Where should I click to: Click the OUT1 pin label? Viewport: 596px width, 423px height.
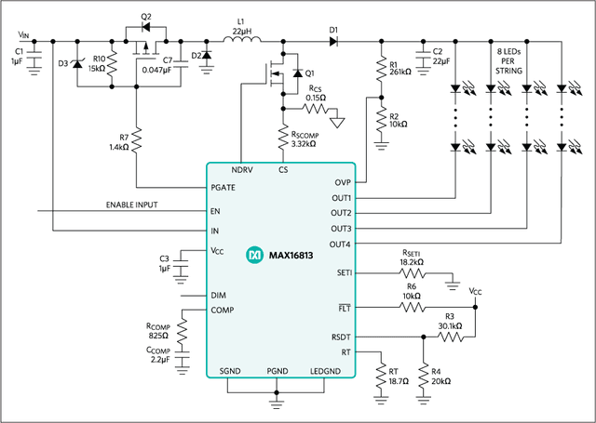[x=342, y=198]
